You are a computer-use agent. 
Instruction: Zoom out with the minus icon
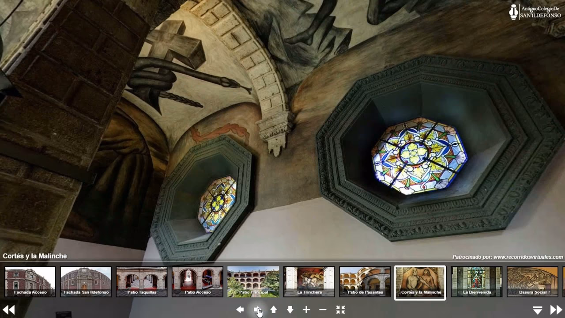coord(323,310)
